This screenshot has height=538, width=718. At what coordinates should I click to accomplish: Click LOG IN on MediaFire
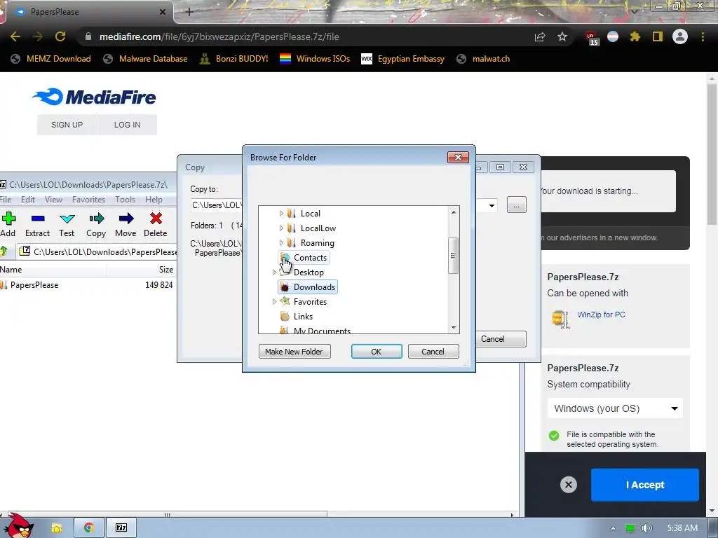coord(128,125)
